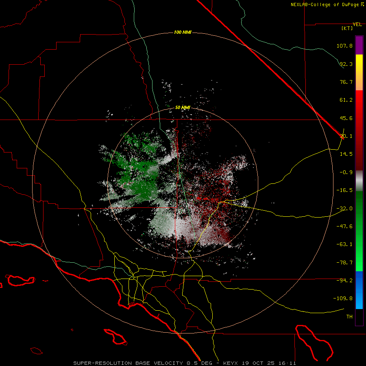Viewport: 366px width, 366px height.
Task: Select the -0.9 scale value
Action: (346, 172)
